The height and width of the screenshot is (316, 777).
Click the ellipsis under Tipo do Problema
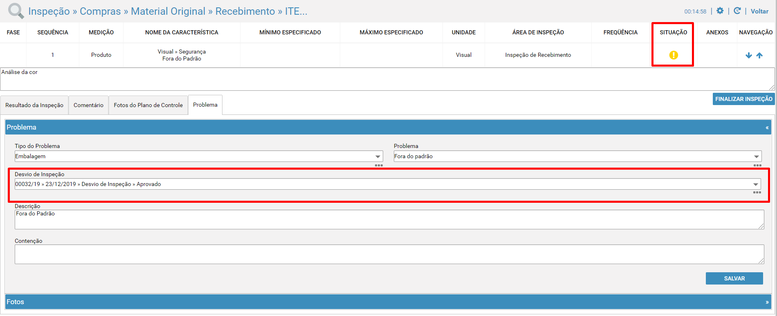click(x=379, y=165)
